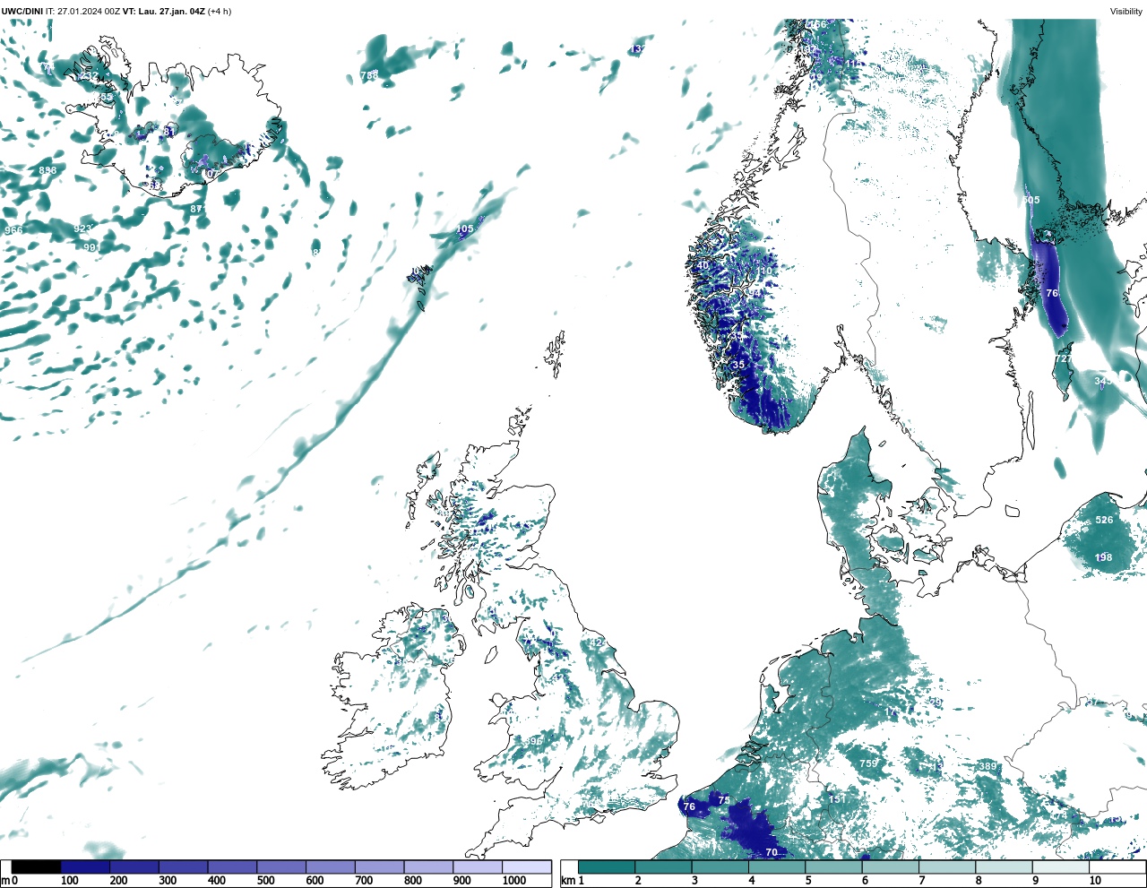Click the 9–10 km legend swatch
The image size is (1147, 888).
pos(1059,866)
